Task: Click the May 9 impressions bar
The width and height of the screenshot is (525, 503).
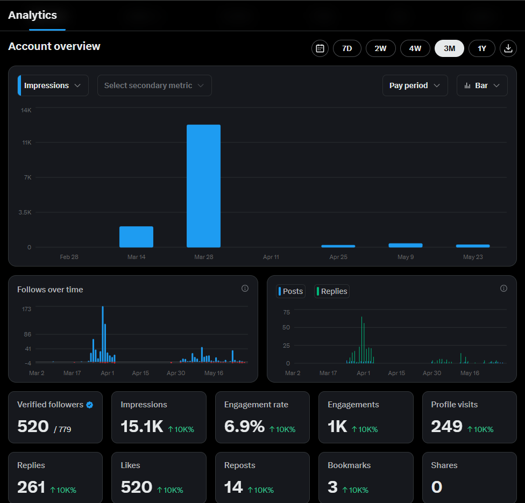Action: click(406, 246)
